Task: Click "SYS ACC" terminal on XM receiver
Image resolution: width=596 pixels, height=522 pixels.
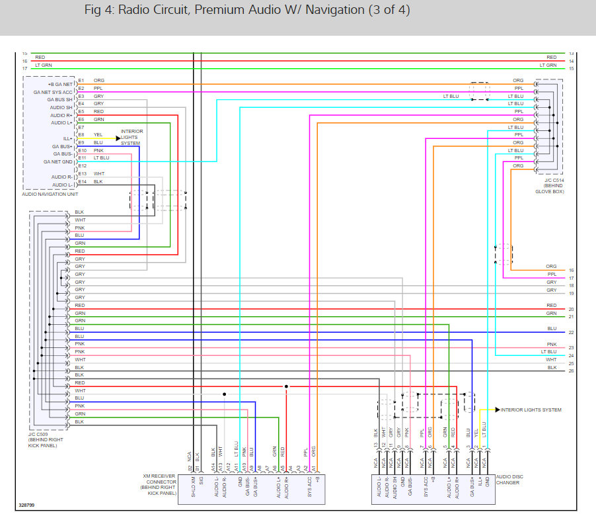Action: (309, 487)
